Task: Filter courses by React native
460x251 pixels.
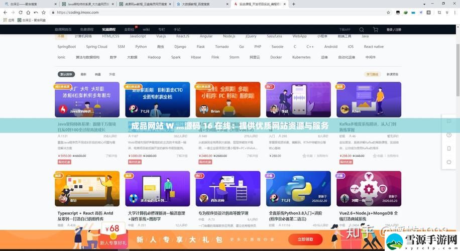Action: 374,47
